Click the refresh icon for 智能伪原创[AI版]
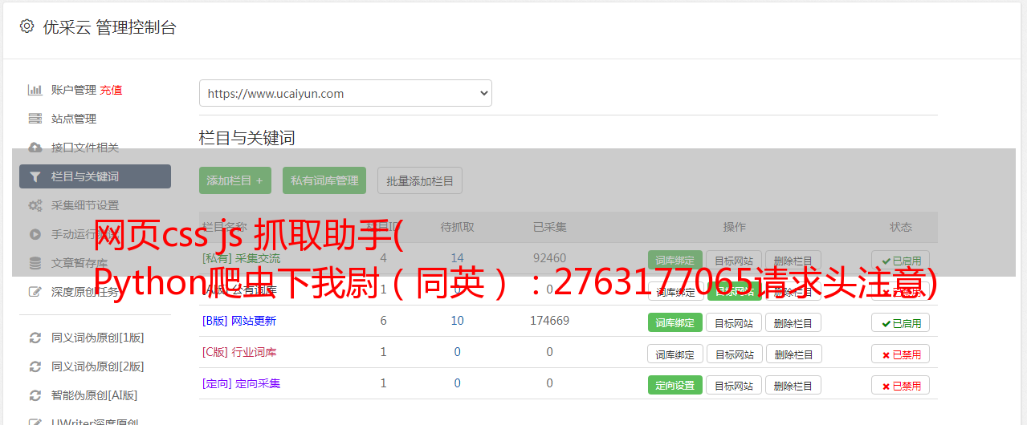The image size is (1027, 425). 35,395
